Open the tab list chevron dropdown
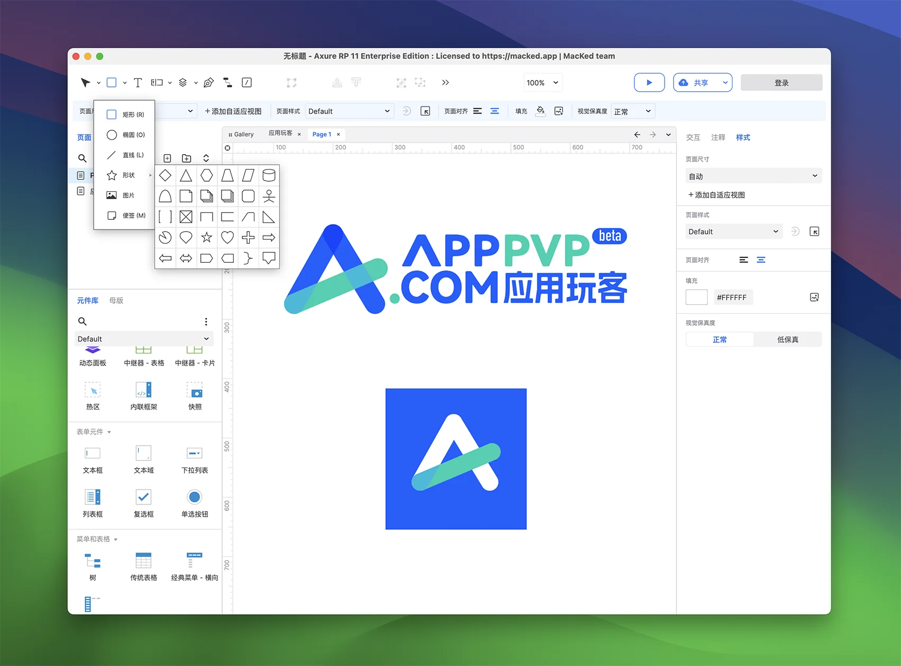This screenshot has width=901, height=666. (668, 135)
